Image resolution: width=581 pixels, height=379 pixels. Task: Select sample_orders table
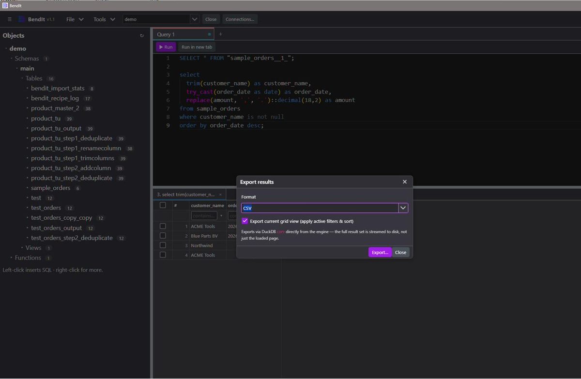click(51, 188)
